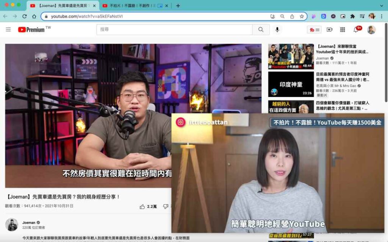Image resolution: width=388 pixels, height=242 pixels.
Task: Click the description text starting 今天要來跟大家聊聊
Action: pyautogui.click(x=106, y=238)
